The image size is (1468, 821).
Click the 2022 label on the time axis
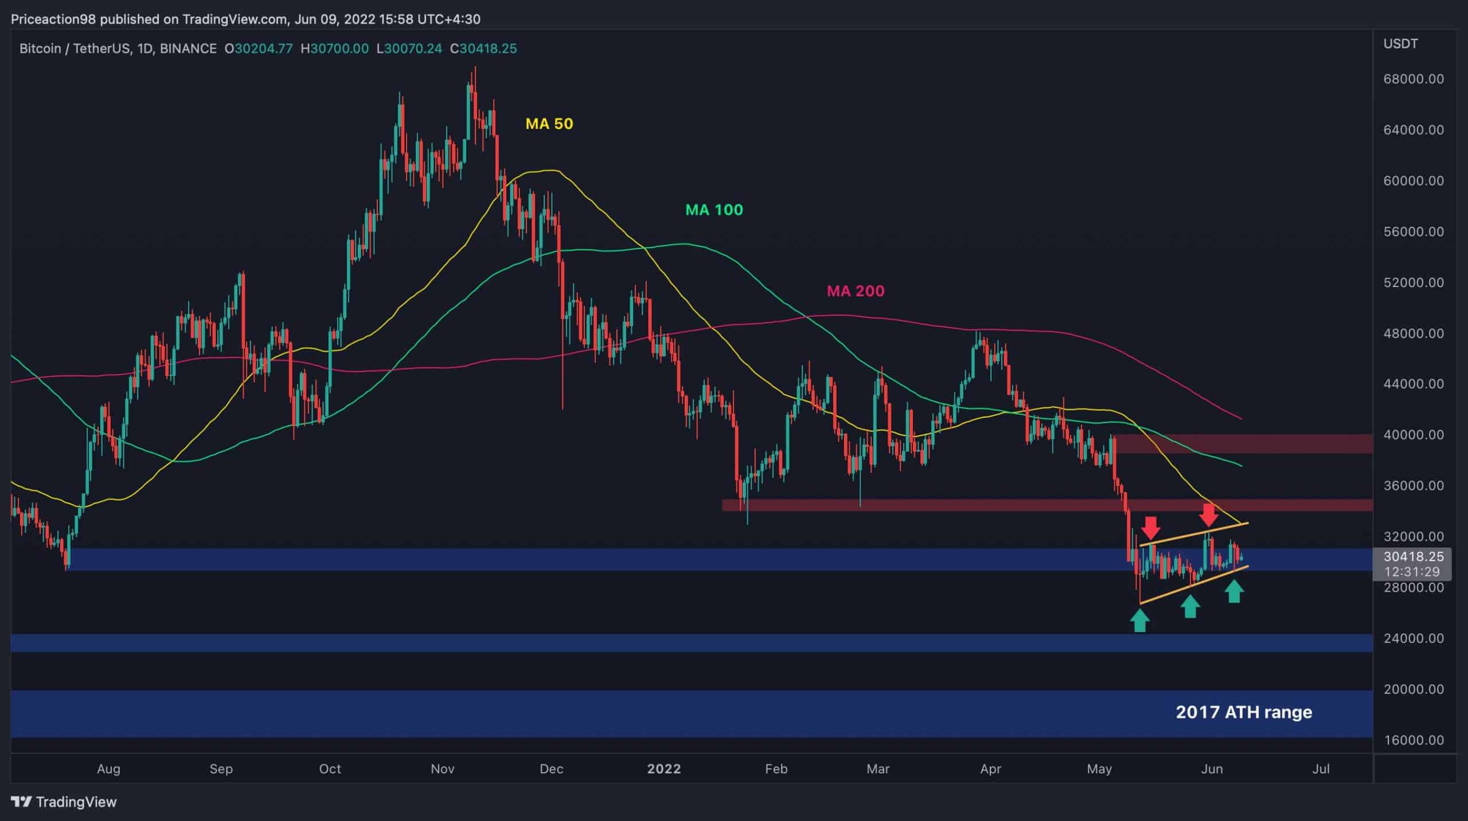click(665, 769)
